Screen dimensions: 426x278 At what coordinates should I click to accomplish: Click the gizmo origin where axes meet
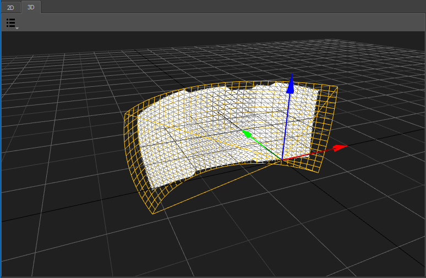coord(282,160)
